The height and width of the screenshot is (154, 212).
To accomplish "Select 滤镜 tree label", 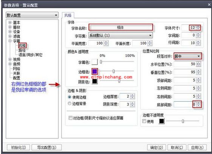I will (17, 36).
